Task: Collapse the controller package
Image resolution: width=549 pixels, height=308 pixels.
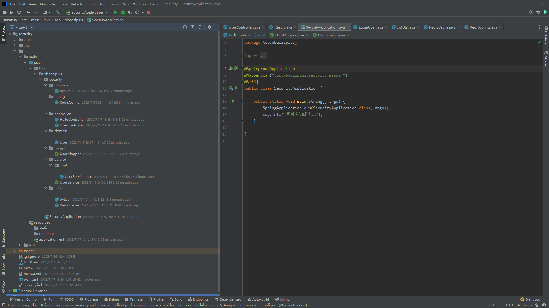Action: pyautogui.click(x=45, y=114)
